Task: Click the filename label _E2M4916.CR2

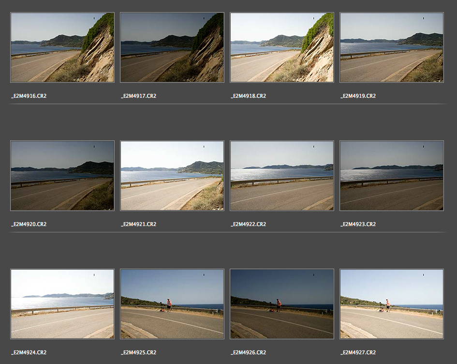Action: coord(29,96)
